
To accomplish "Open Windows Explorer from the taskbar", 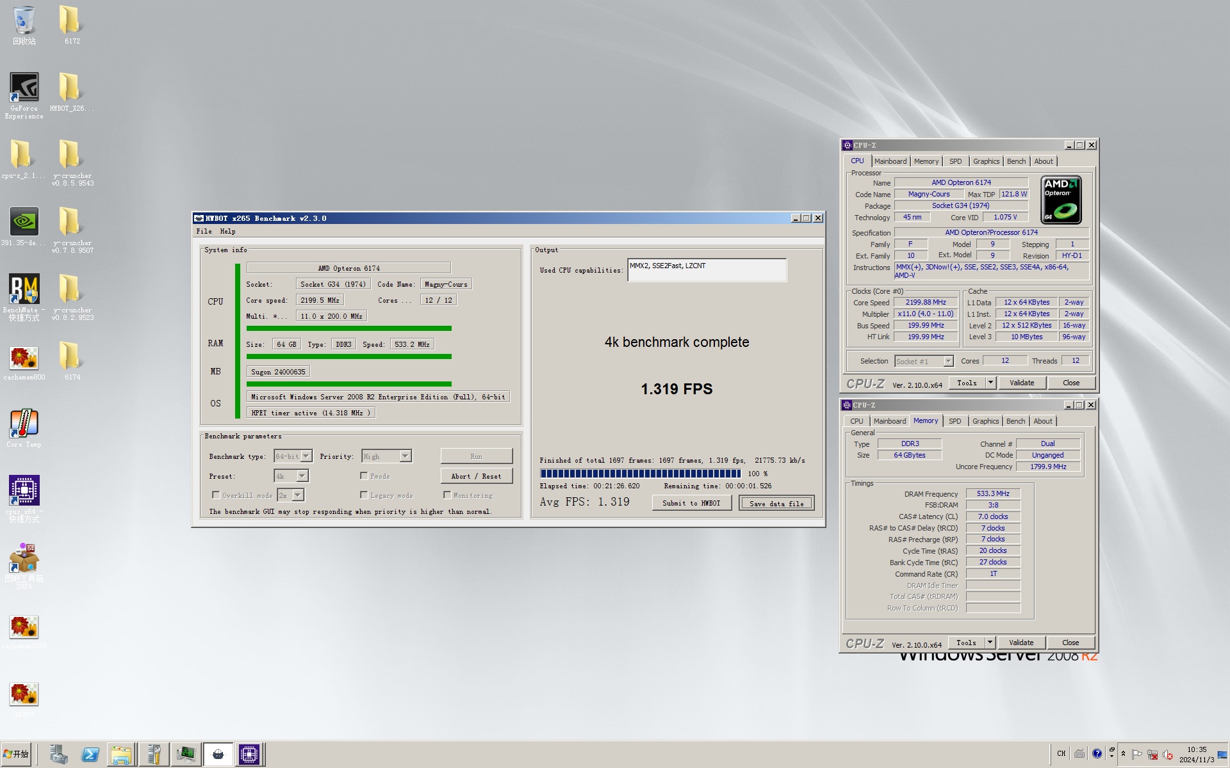I will click(x=121, y=755).
